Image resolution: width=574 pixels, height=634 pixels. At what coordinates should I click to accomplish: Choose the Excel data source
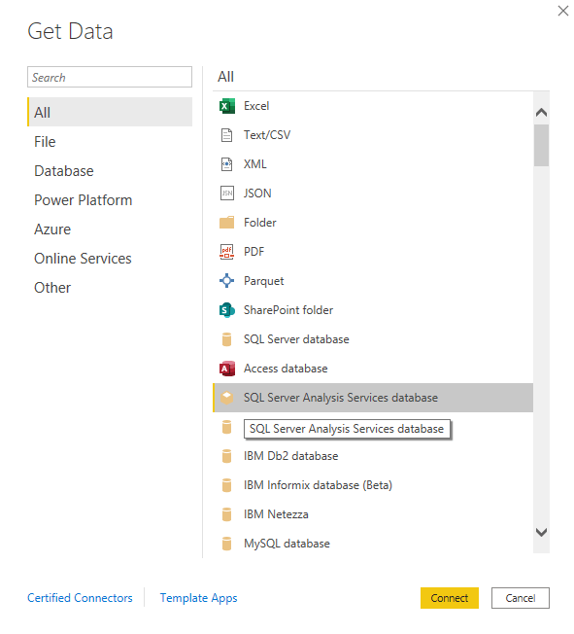click(256, 106)
